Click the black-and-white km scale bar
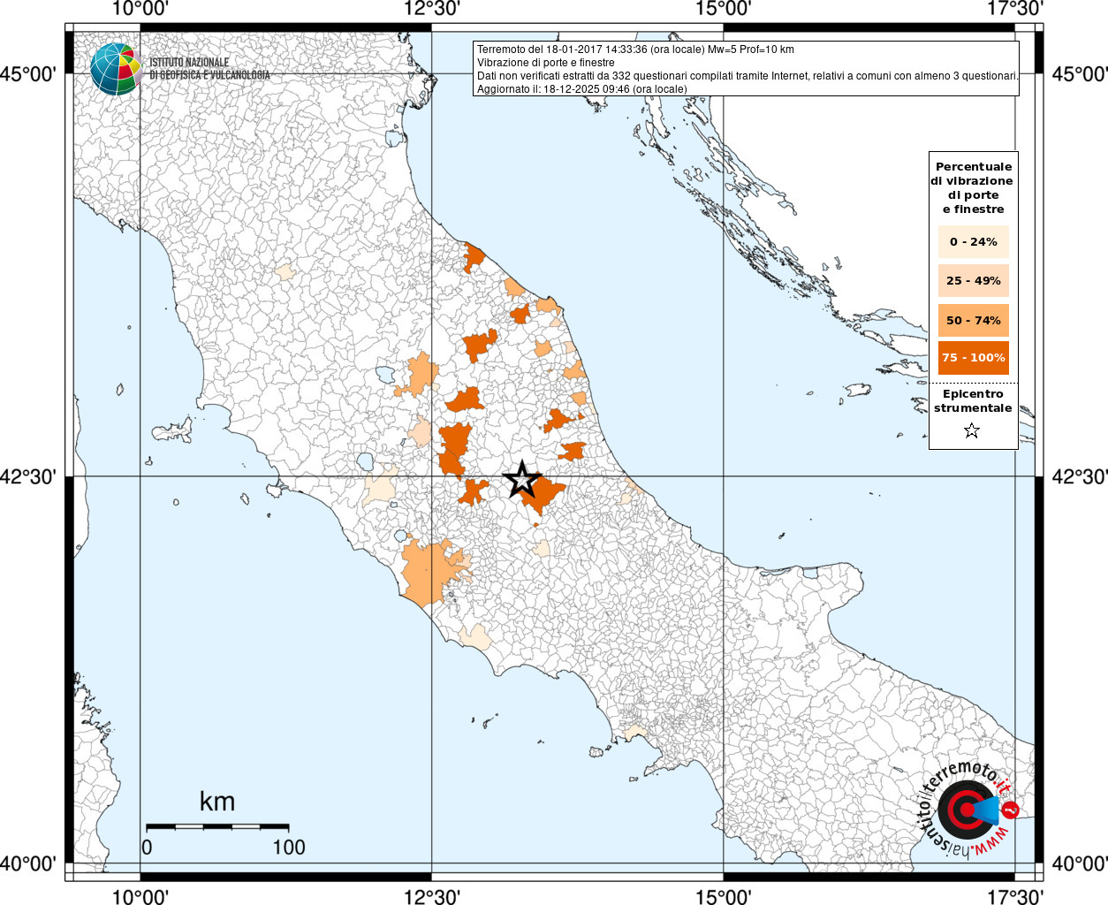Screen dimensions: 1108x905 [x=217, y=826]
